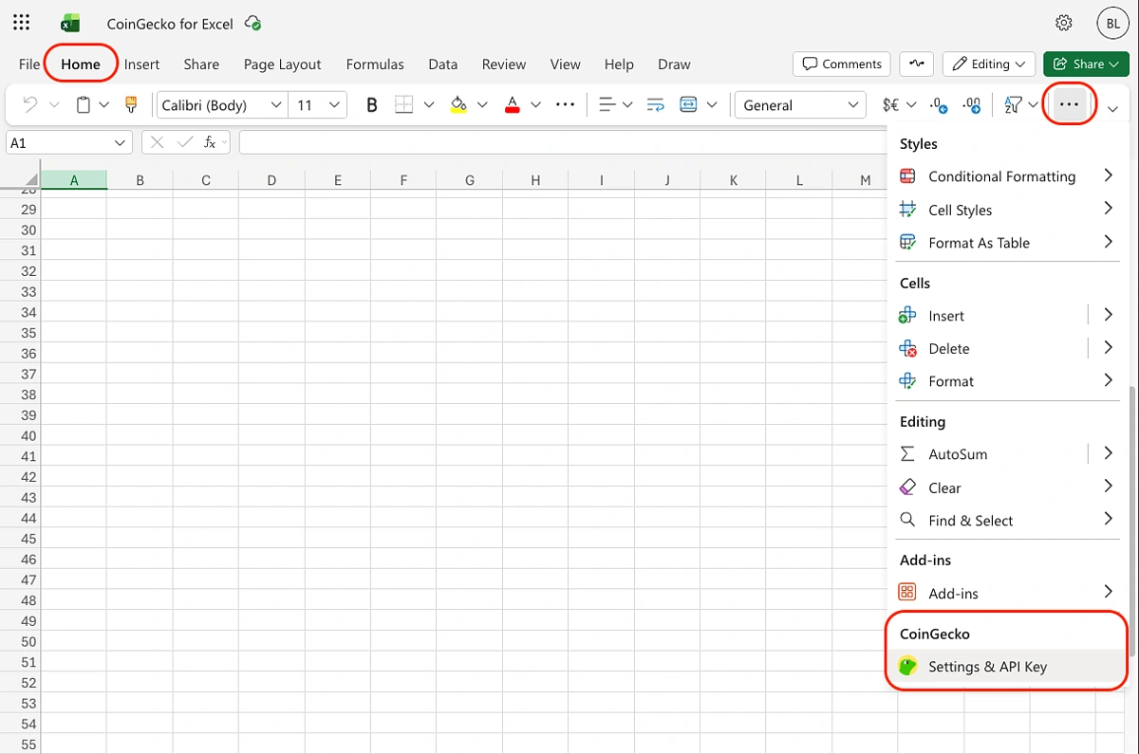Click the cloud saved status icon
The width and height of the screenshot is (1139, 754).
(x=252, y=23)
